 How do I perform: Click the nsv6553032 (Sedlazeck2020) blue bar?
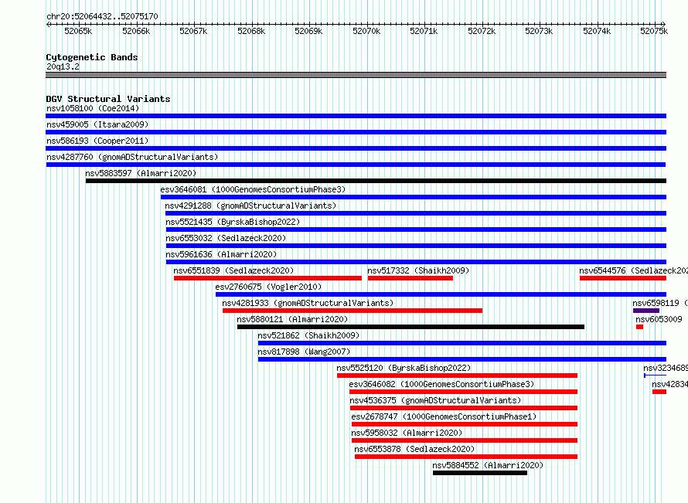[x=416, y=246]
